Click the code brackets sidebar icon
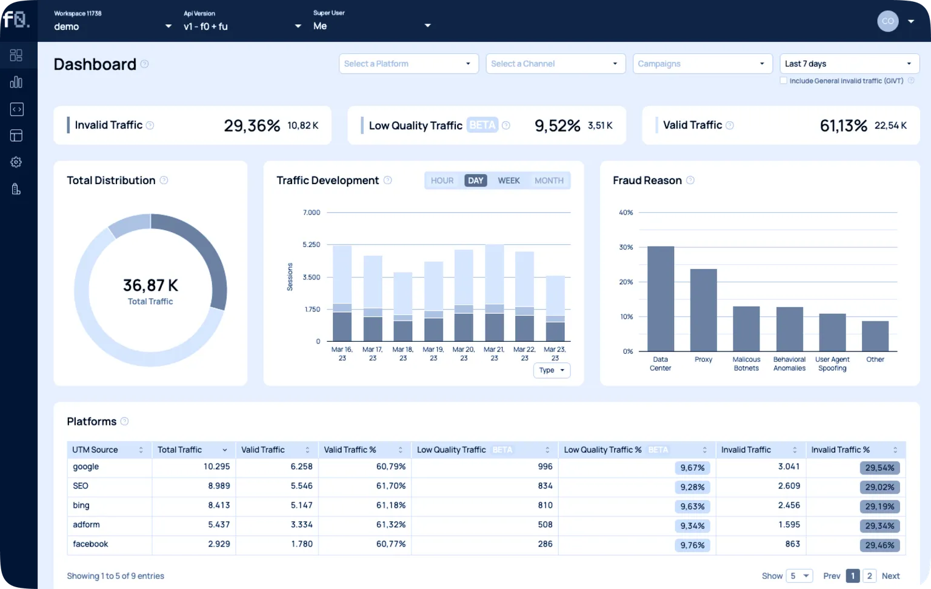931x589 pixels. point(16,109)
